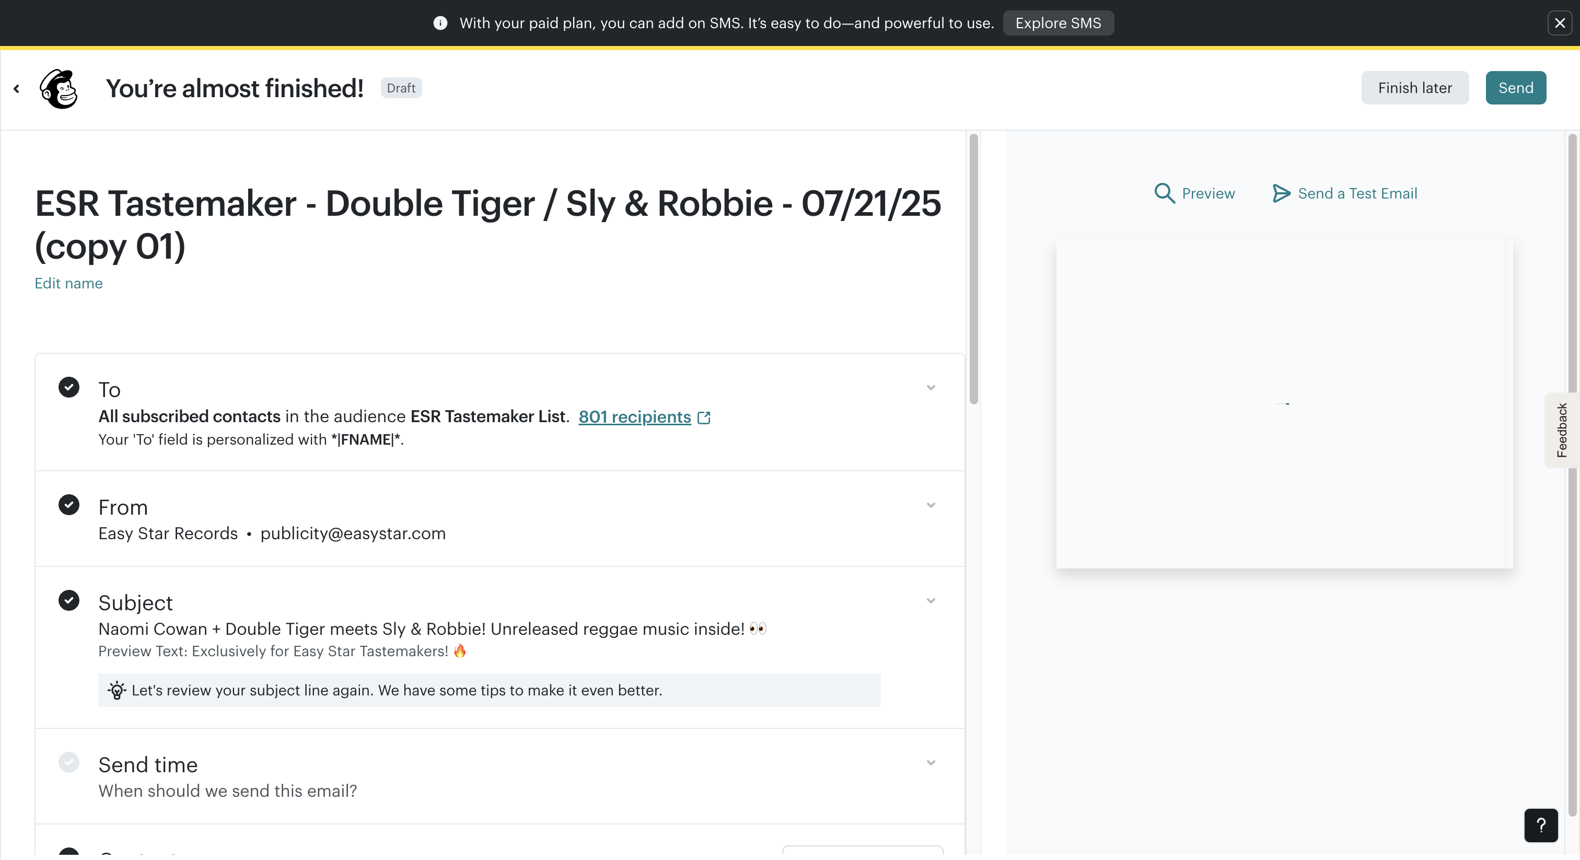Open the 801 recipients link
1580x860 pixels.
634,416
